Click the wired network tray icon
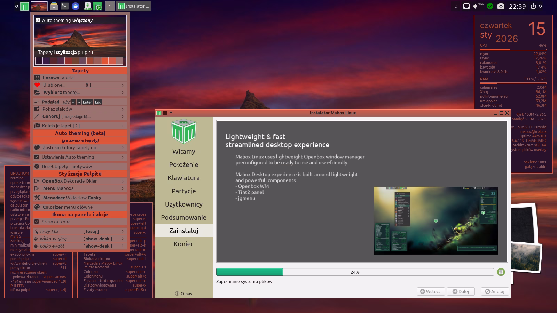Viewport: 557px width, 313px height. [466, 6]
